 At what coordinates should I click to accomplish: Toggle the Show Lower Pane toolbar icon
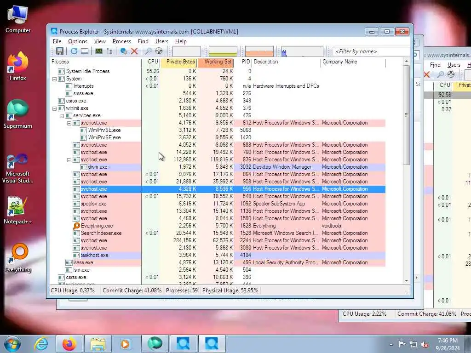(x=85, y=51)
